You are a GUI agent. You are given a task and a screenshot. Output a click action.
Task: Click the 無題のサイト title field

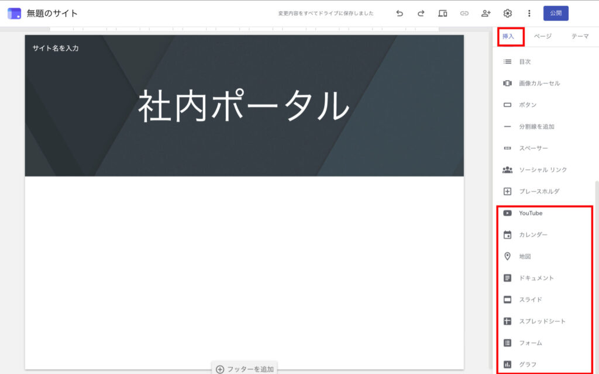(x=52, y=13)
